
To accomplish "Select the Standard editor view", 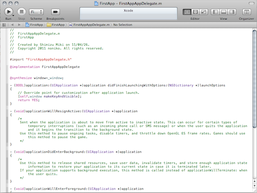I will click(x=187, y=12).
